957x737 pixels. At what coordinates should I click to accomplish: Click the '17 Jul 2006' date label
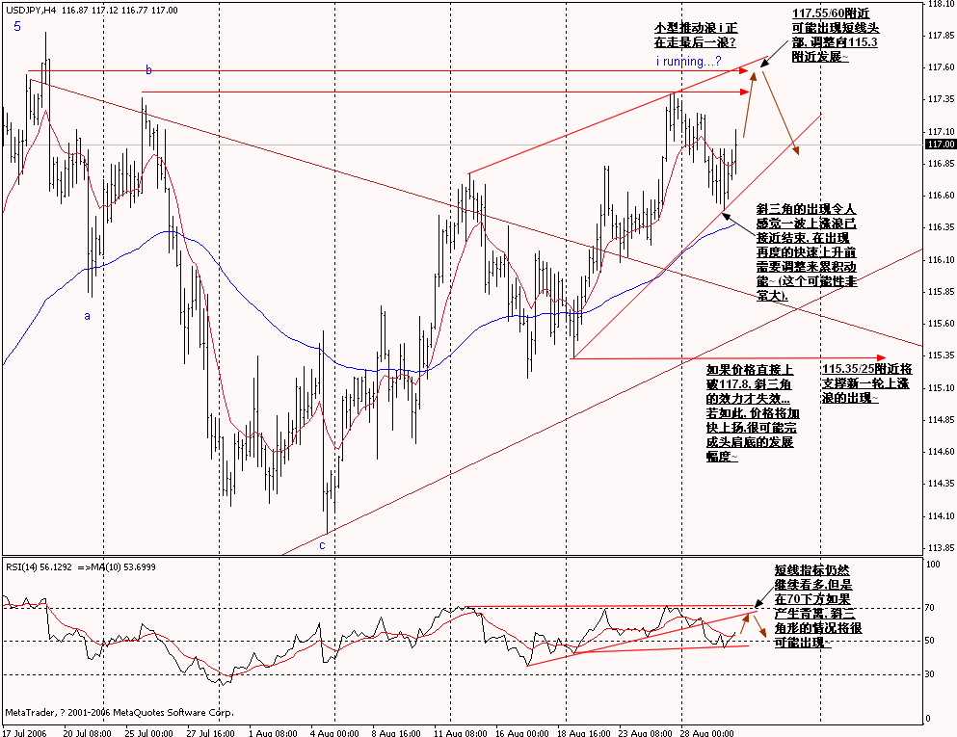point(24,733)
